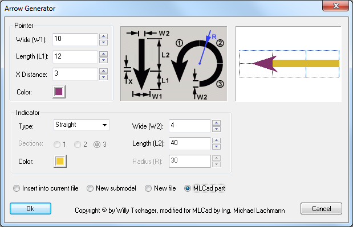Open the yellow Indicator color swatch
353x227 pixels.
point(60,161)
